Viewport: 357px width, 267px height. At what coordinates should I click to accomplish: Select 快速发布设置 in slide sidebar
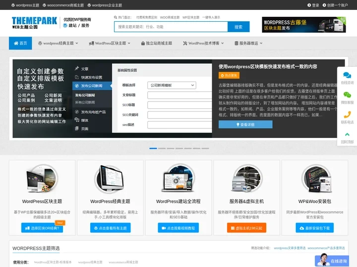pos(92,78)
